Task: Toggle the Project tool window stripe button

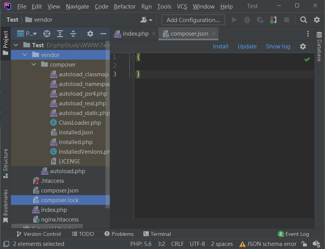Action: tap(5, 43)
